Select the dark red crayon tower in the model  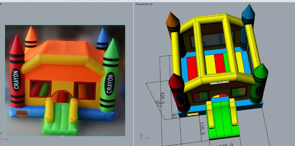pos(178,92)
